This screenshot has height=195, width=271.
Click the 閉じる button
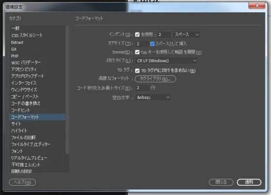(x=221, y=182)
